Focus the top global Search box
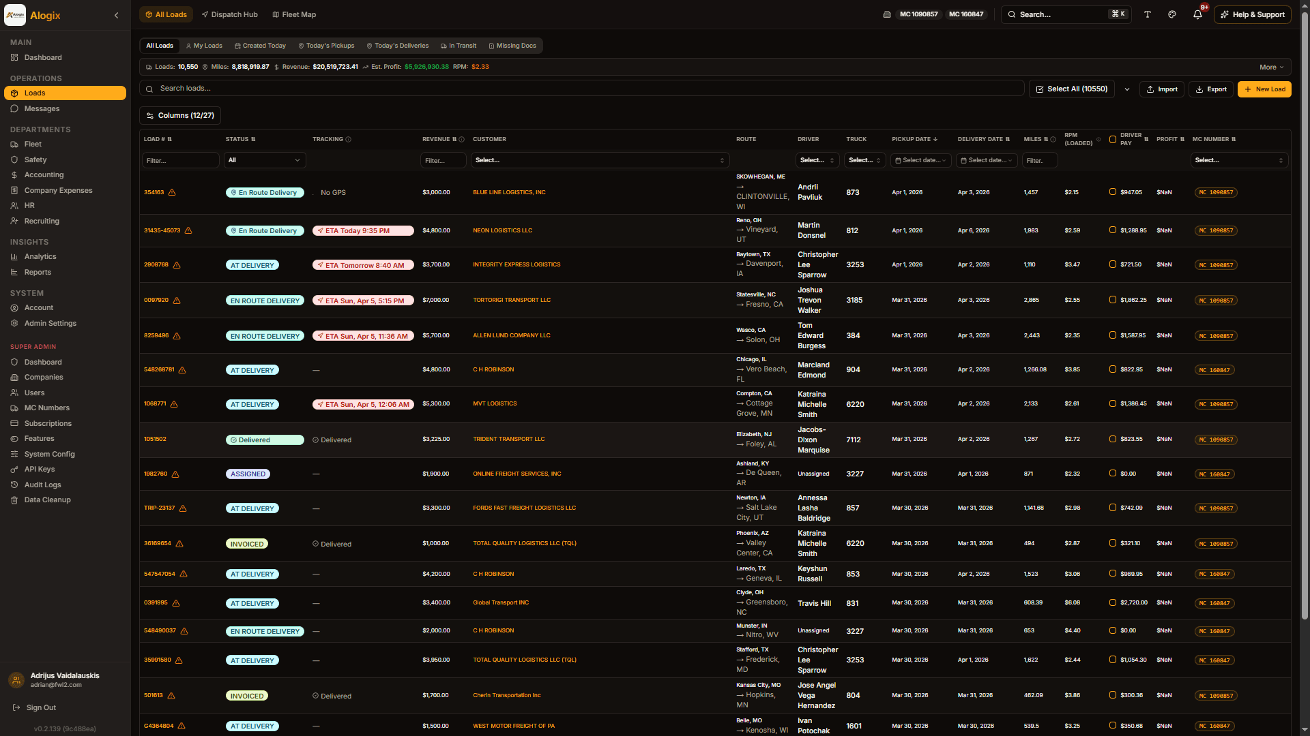The height and width of the screenshot is (736, 1310). click(x=1066, y=15)
